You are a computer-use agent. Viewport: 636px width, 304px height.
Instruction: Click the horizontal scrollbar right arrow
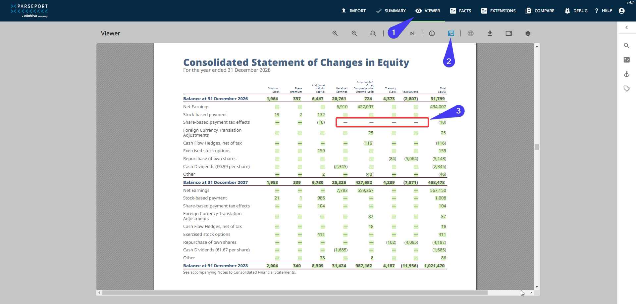tap(531, 293)
